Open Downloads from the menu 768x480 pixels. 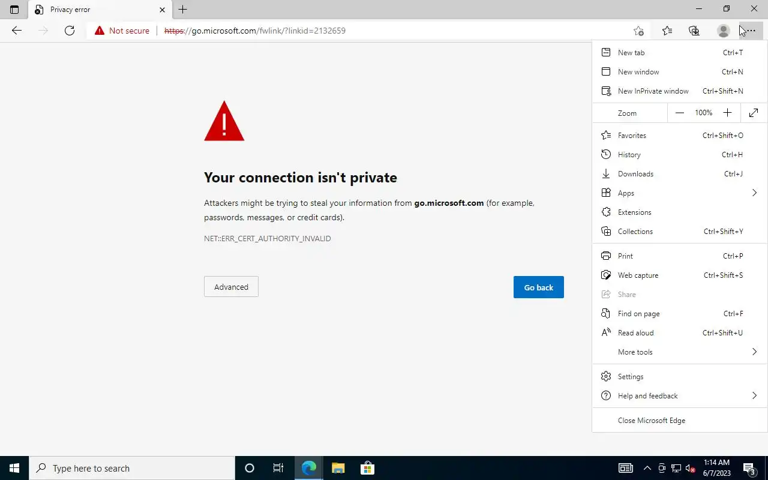pos(680,174)
